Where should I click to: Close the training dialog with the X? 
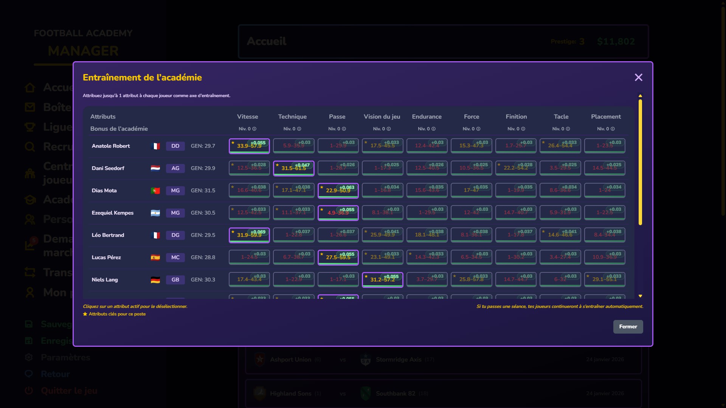(x=638, y=77)
